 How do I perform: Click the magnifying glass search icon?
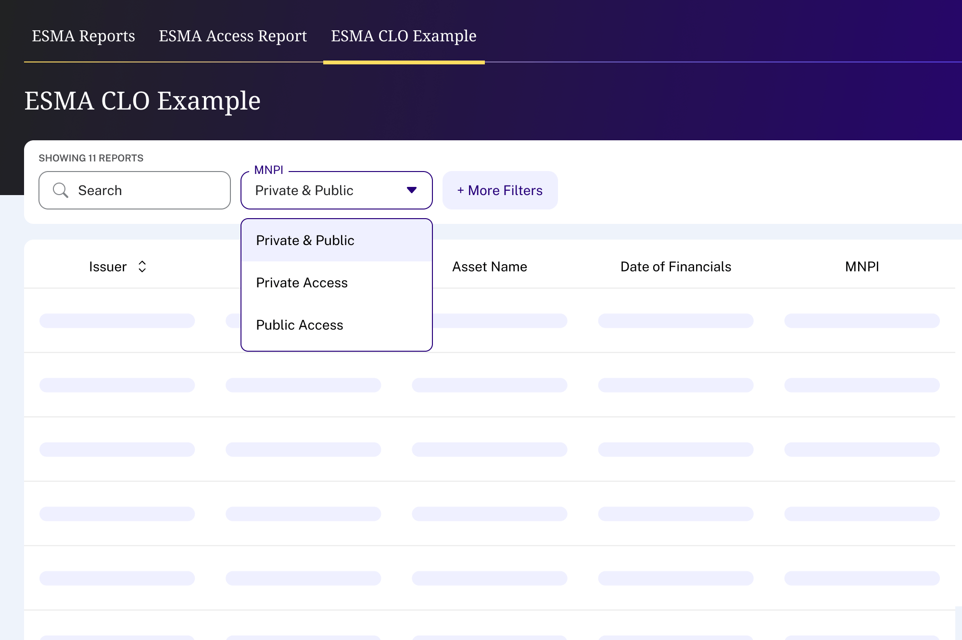coord(60,190)
